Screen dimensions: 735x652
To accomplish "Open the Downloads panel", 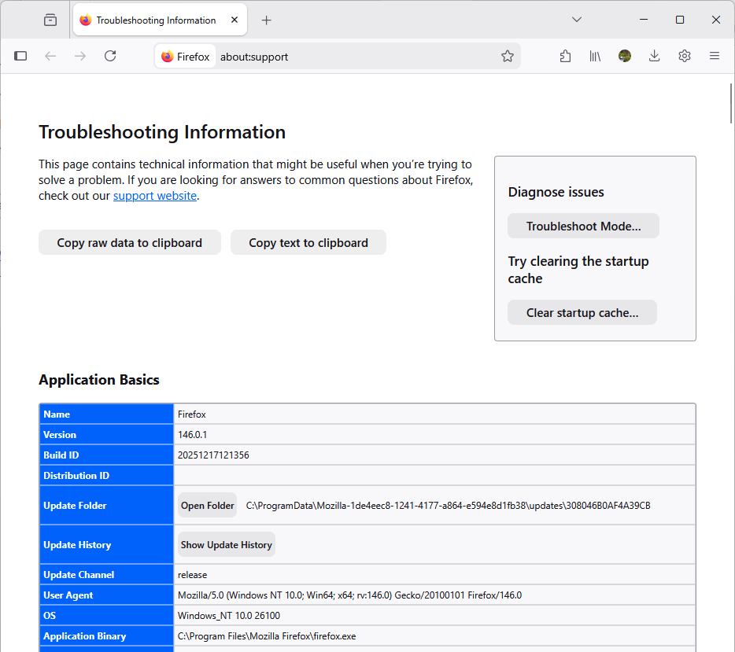I will coord(654,56).
